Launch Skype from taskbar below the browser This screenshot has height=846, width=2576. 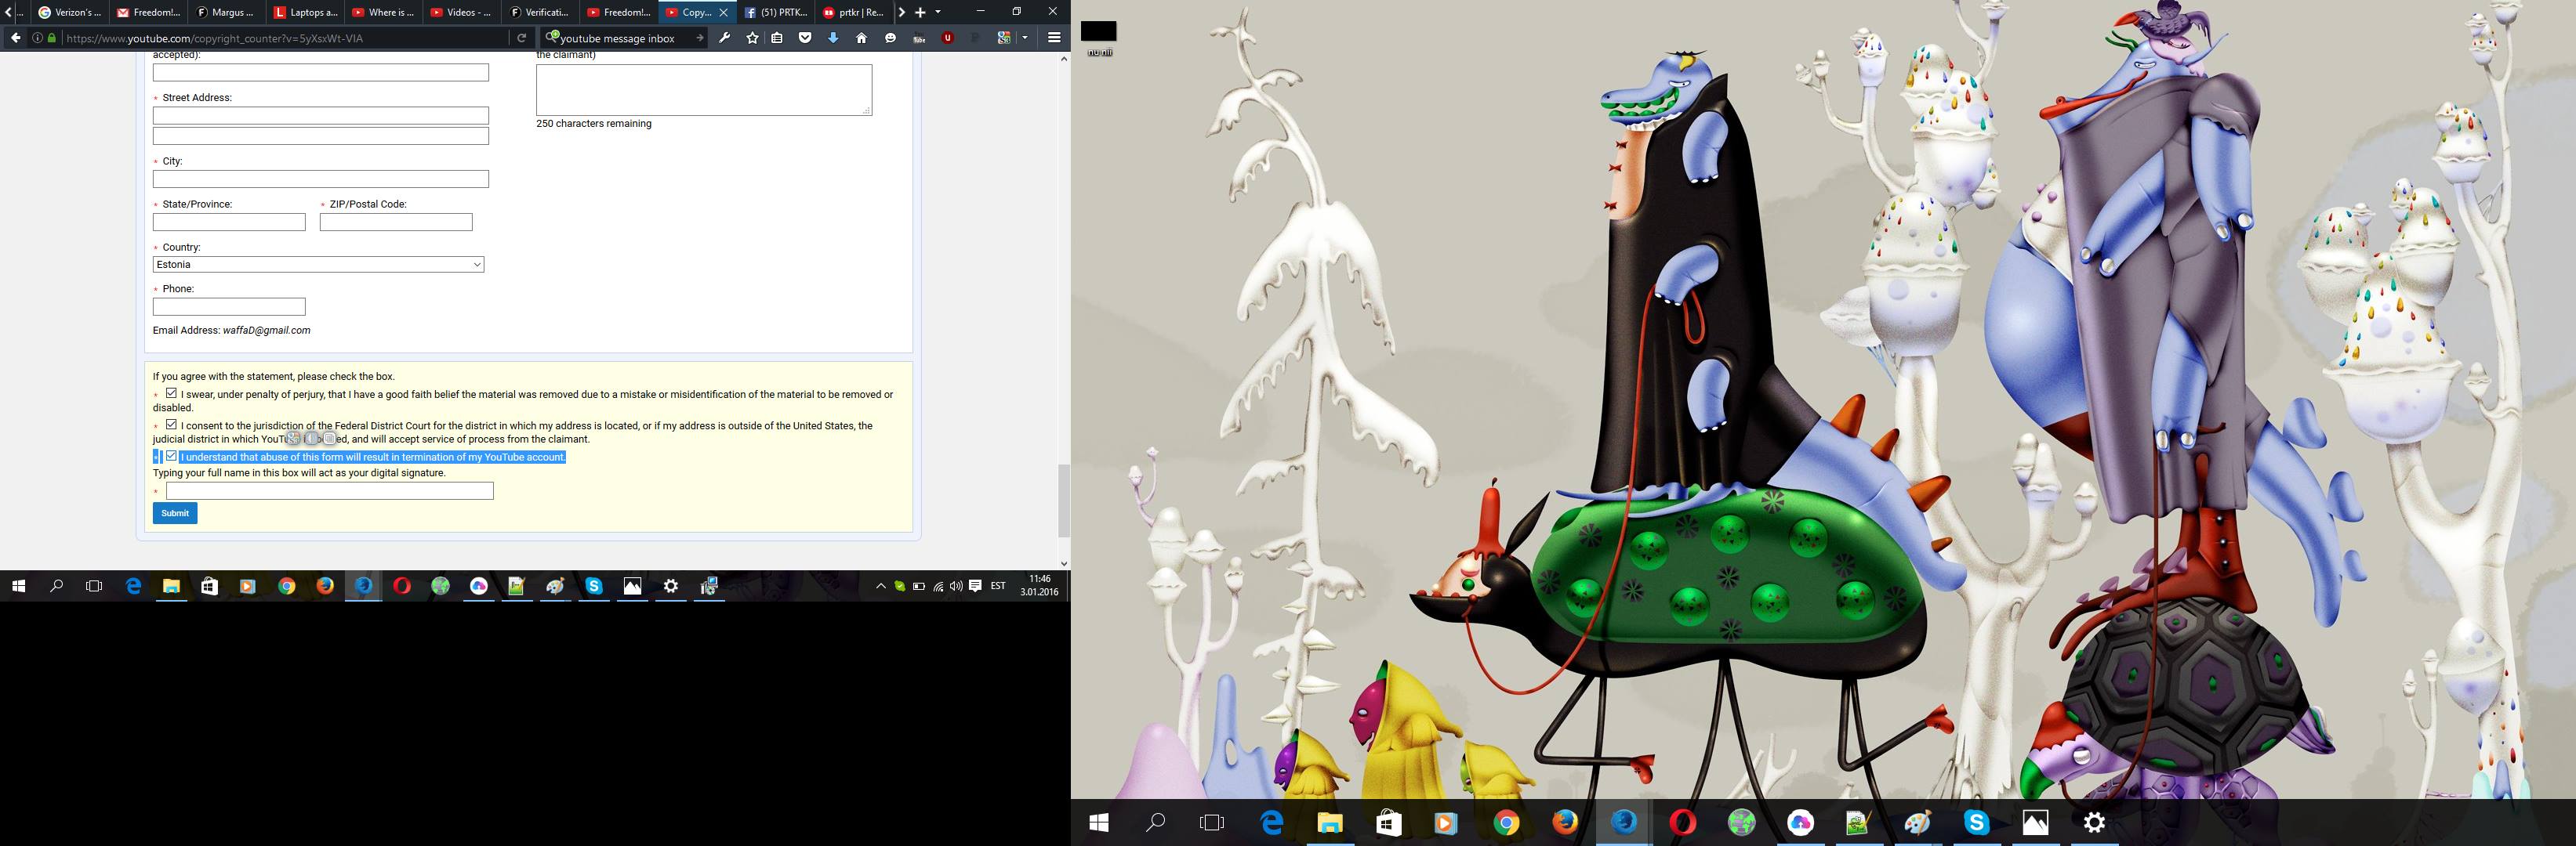click(594, 586)
